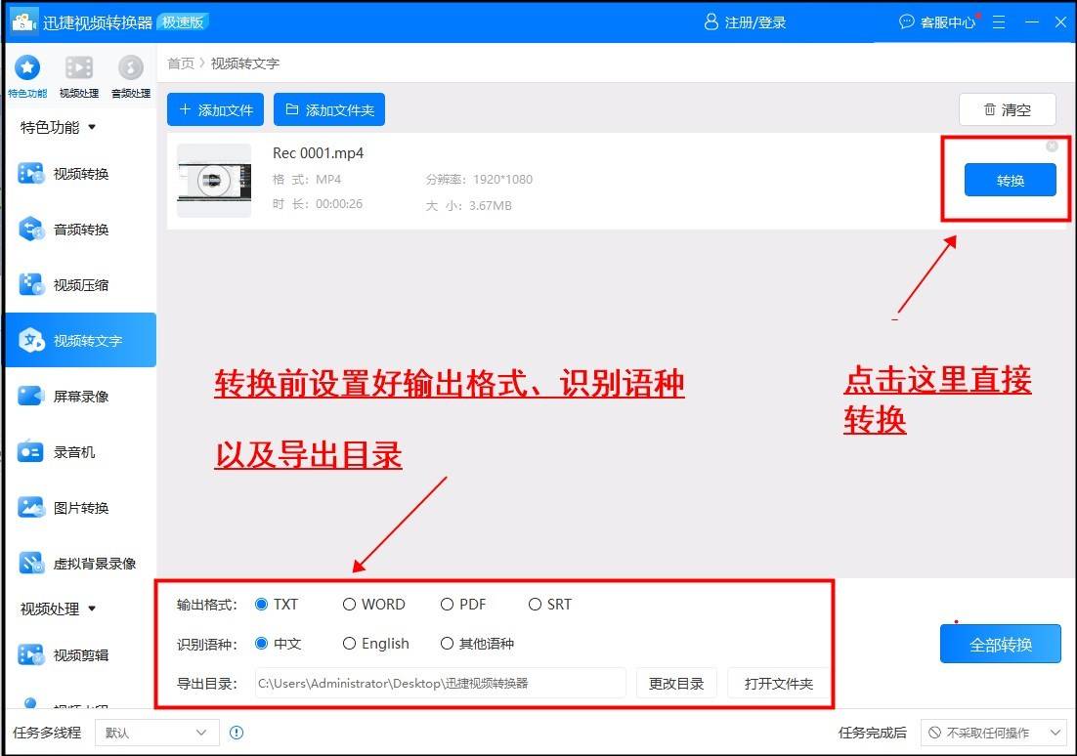Open 音频转换 in the sidebar
This screenshot has width=1077, height=756.
[x=80, y=230]
